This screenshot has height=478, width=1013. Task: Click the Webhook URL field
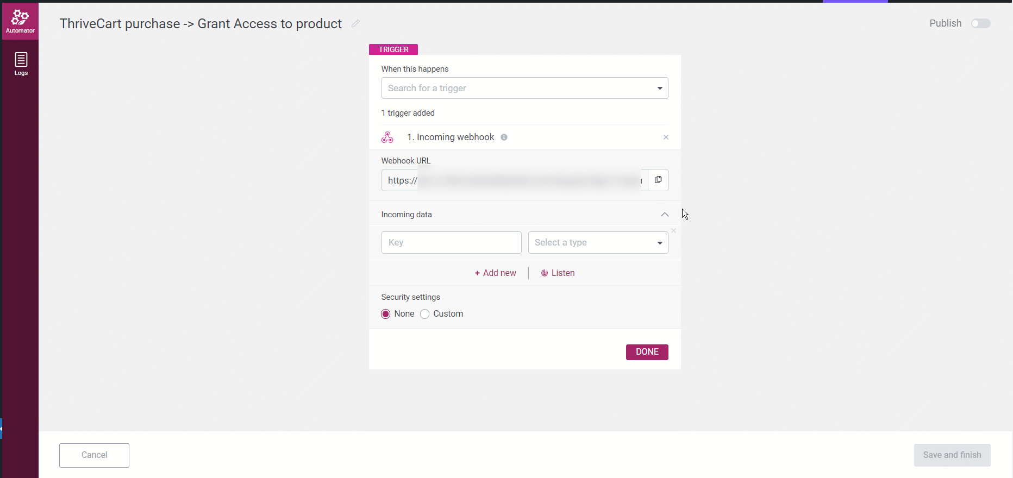tap(515, 180)
